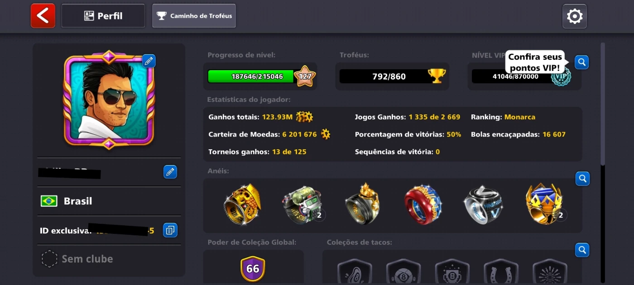Open VIP level details magnifier icon
The image size is (634, 285).
pyautogui.click(x=582, y=62)
